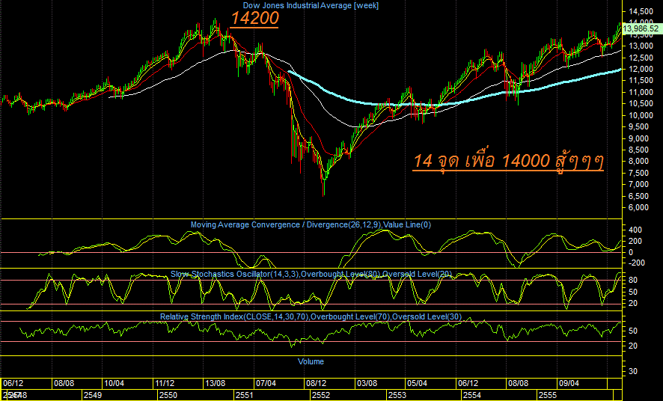The image size is (663, 401).
Task: Select the 400 value on MACD axis
Action: click(x=635, y=230)
